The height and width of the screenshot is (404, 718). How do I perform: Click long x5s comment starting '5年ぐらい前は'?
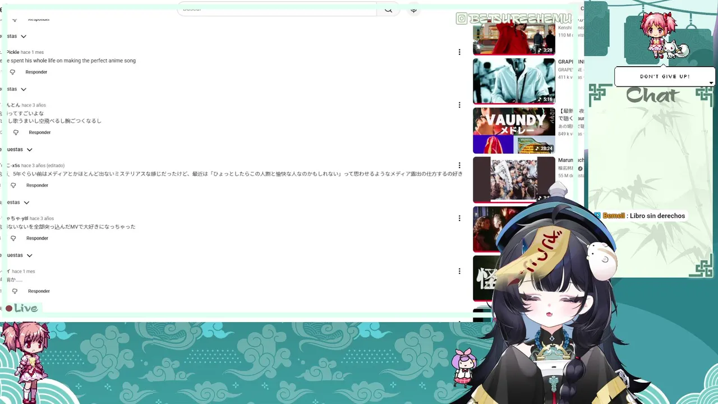click(x=237, y=174)
